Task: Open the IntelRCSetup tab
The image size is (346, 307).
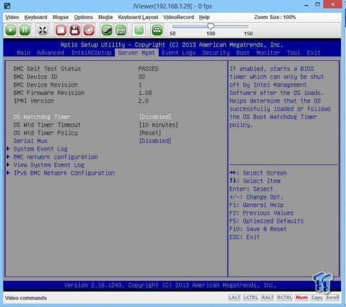Action: tap(91, 53)
